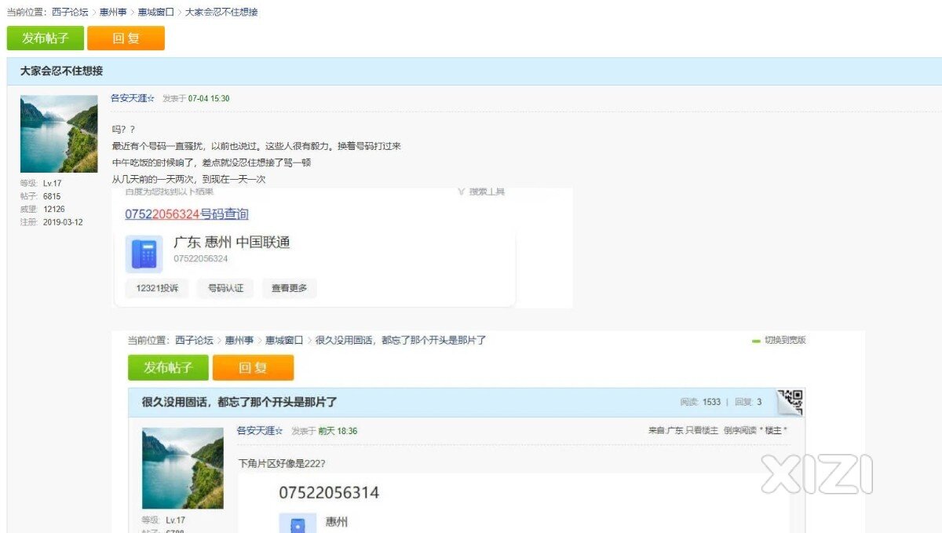Click the line starting 最近有个号码一直骚扰
The image size is (942, 533).
[257, 146]
